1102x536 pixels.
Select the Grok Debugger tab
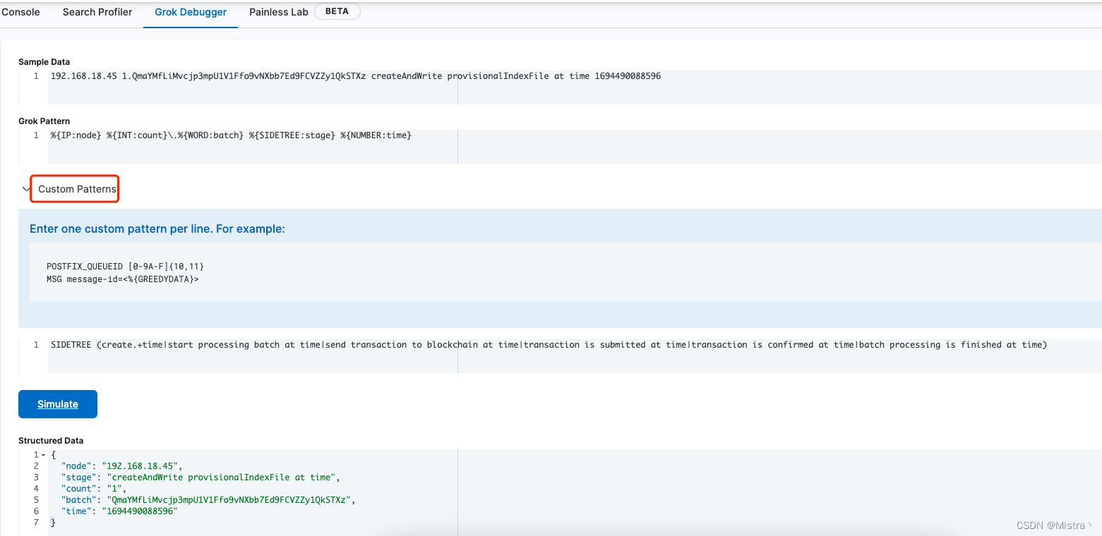pos(191,12)
